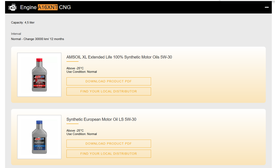
Task: Click Above -25°C under Synthetic European Motor Oil
Action: tap(75, 130)
